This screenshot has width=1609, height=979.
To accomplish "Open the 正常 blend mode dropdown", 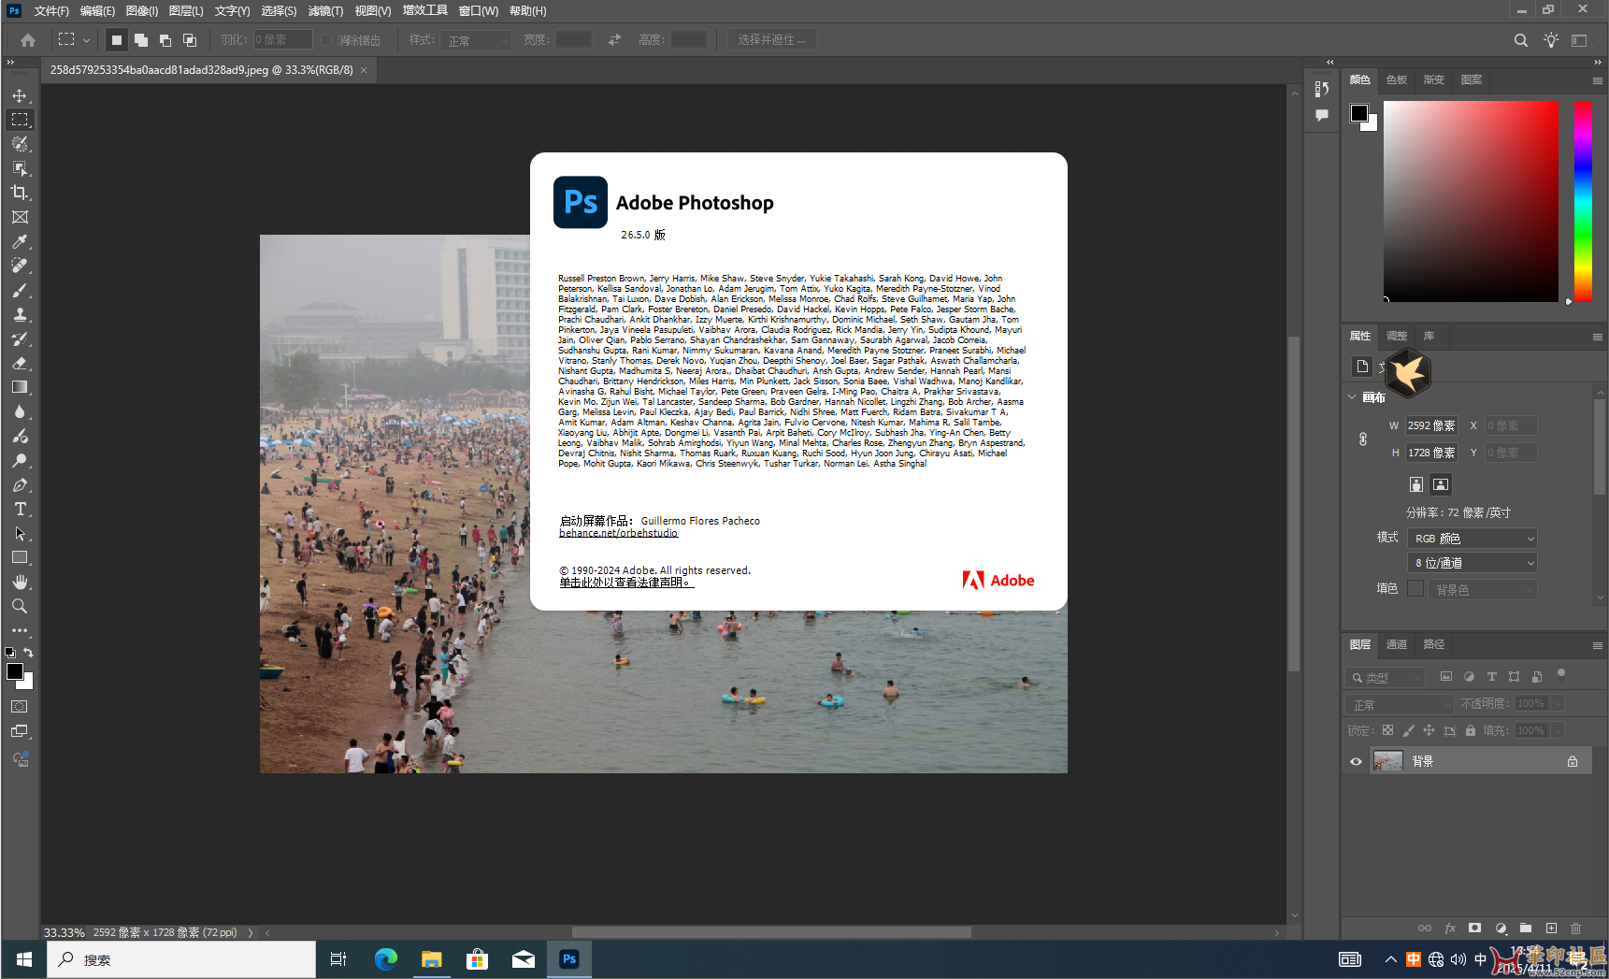I will tap(1400, 704).
